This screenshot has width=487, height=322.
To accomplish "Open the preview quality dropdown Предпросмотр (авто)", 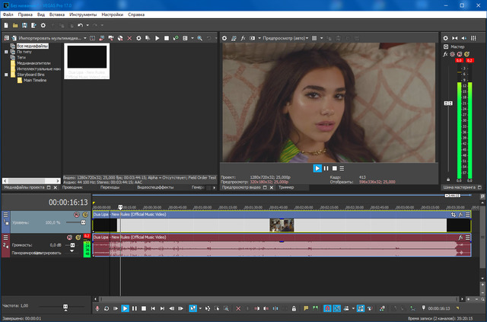I will click(x=285, y=37).
